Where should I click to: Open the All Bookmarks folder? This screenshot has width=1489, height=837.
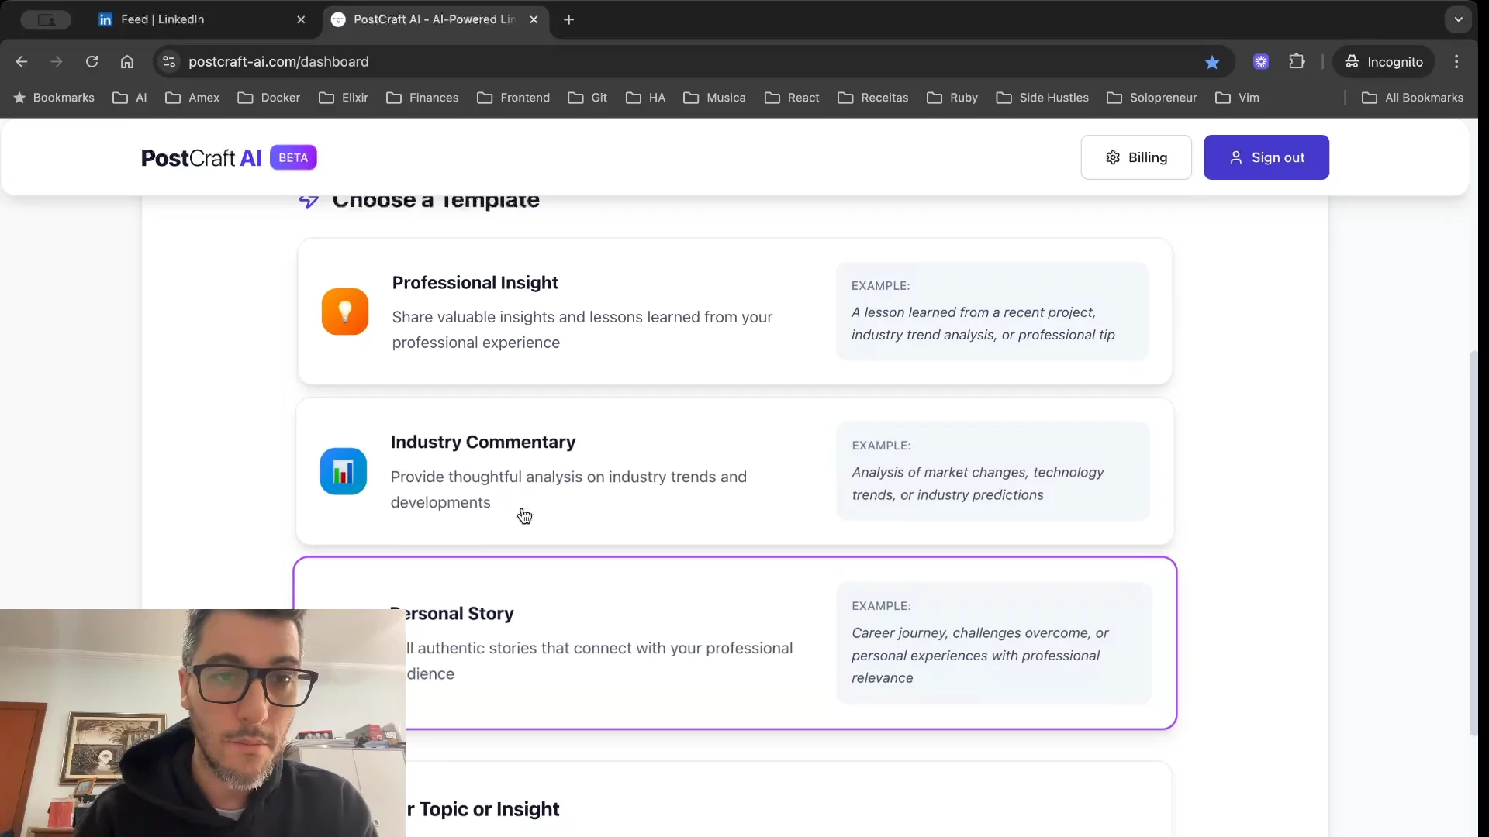point(1412,98)
